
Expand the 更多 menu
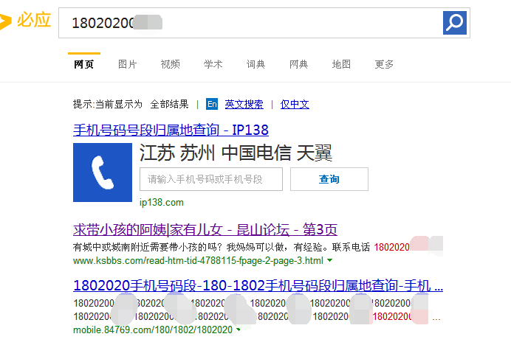(384, 65)
